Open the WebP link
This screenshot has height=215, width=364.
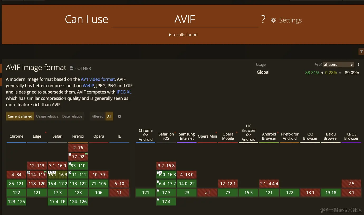pos(88,86)
